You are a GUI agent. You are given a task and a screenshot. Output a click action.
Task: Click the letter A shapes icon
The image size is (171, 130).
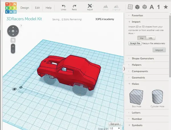(x=152, y=7)
